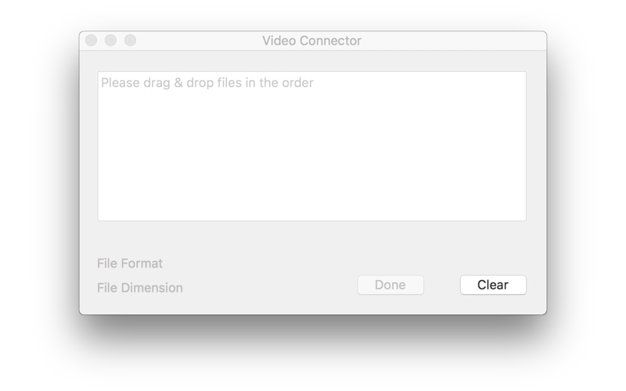Image resolution: width=626 pixels, height=391 pixels.
Task: Click the 'Video Connector' title text
Action: (x=311, y=41)
